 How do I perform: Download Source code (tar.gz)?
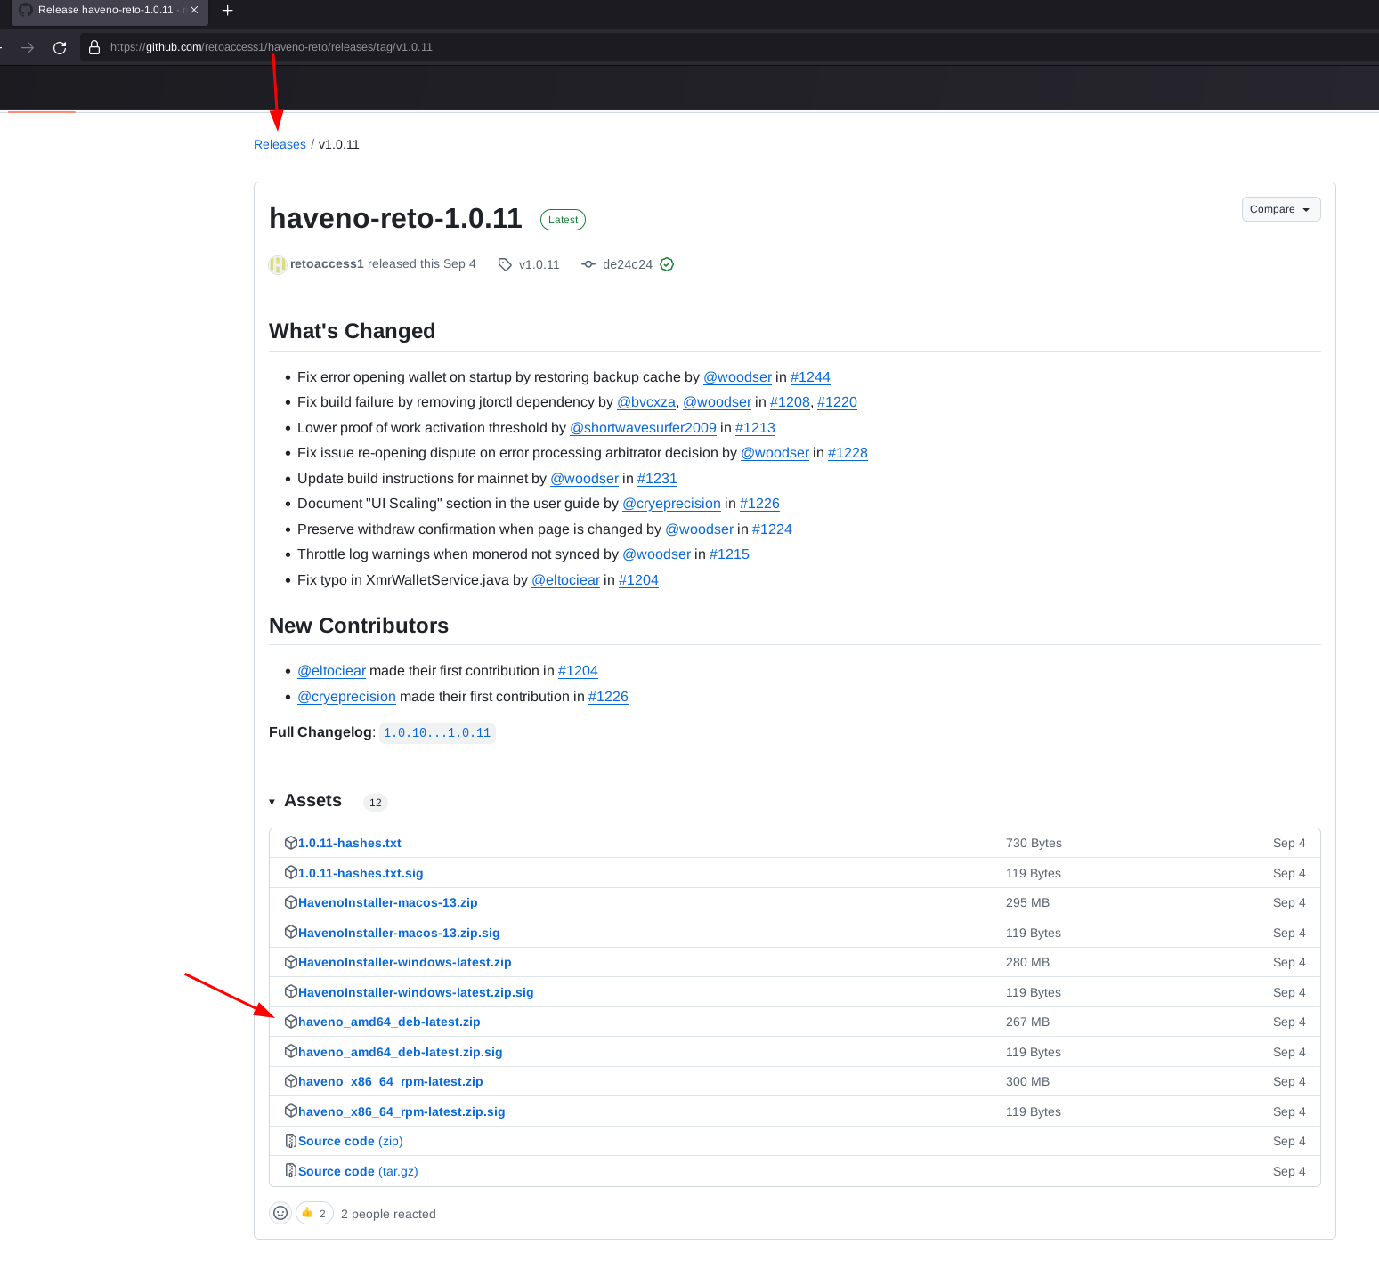pos(358,1171)
